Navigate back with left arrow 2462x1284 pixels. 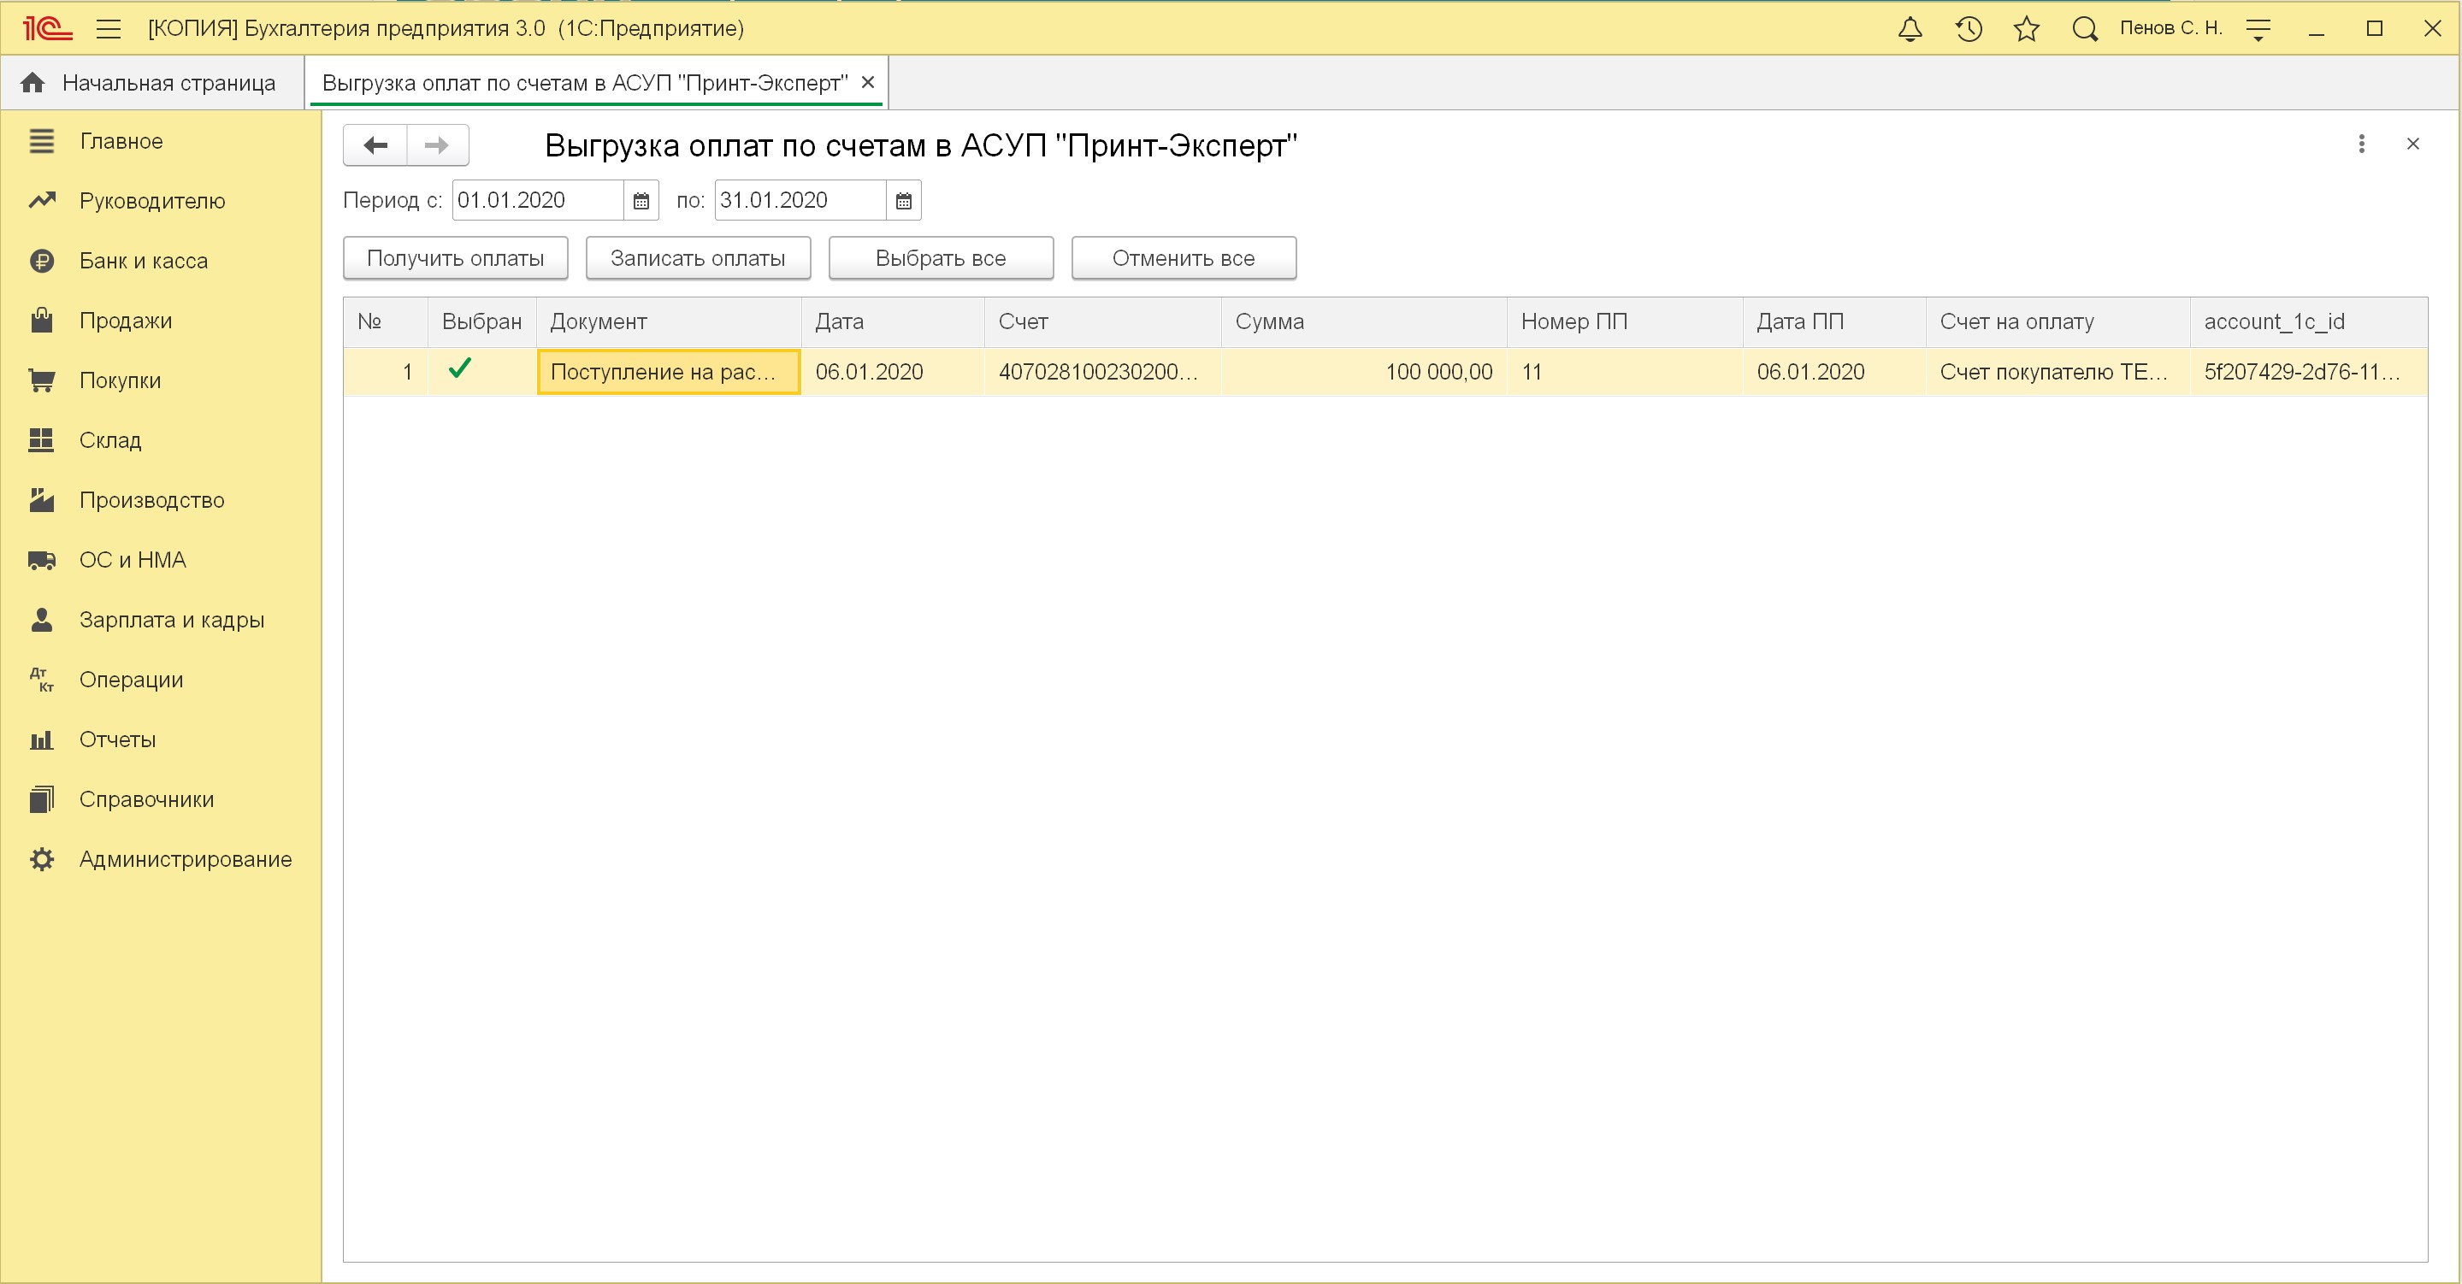coord(375,145)
